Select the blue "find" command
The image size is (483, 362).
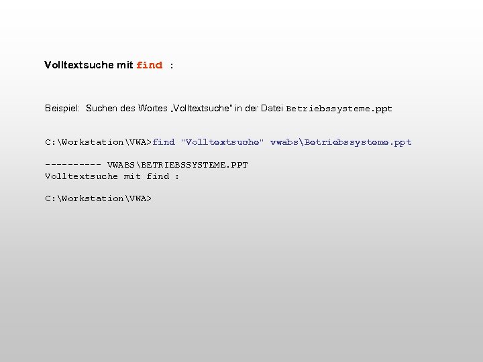point(164,142)
